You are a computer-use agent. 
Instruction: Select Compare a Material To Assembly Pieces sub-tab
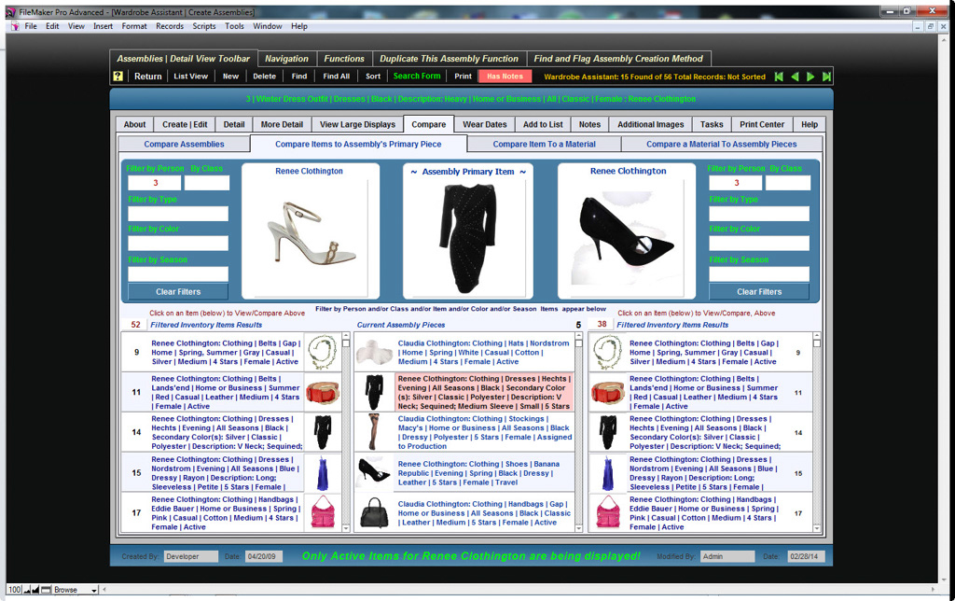tap(722, 144)
